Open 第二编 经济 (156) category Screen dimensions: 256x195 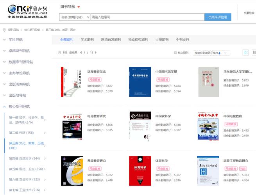(x=21, y=133)
